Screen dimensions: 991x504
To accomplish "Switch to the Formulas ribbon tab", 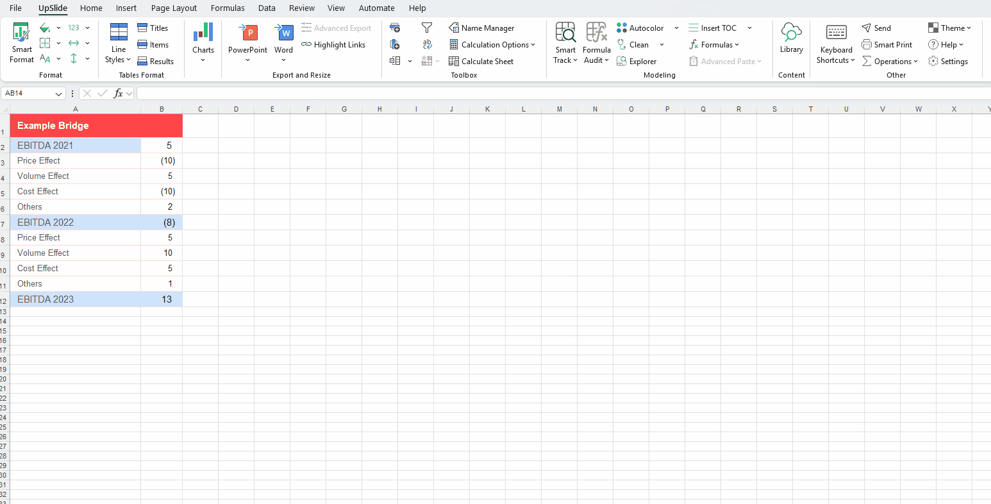I will point(228,8).
